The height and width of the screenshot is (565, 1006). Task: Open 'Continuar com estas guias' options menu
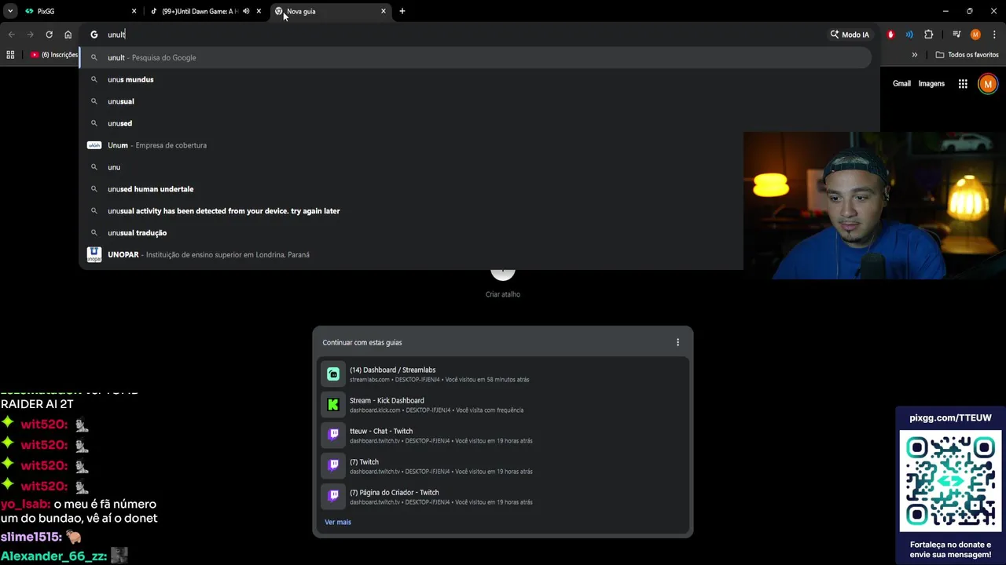click(x=677, y=342)
